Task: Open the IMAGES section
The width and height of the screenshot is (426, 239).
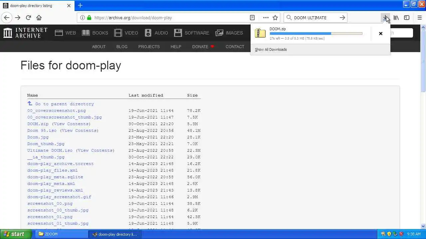Action: 229,33
